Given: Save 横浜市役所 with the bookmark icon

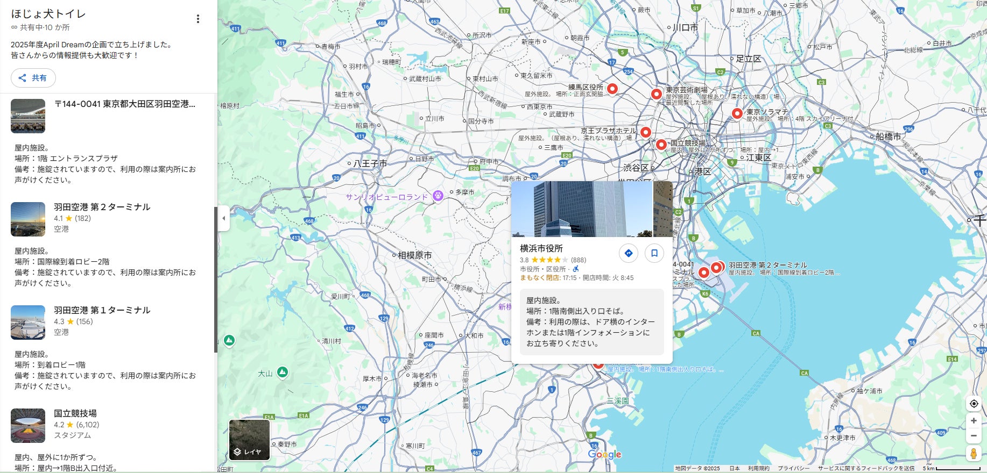Looking at the screenshot, I should [x=654, y=253].
